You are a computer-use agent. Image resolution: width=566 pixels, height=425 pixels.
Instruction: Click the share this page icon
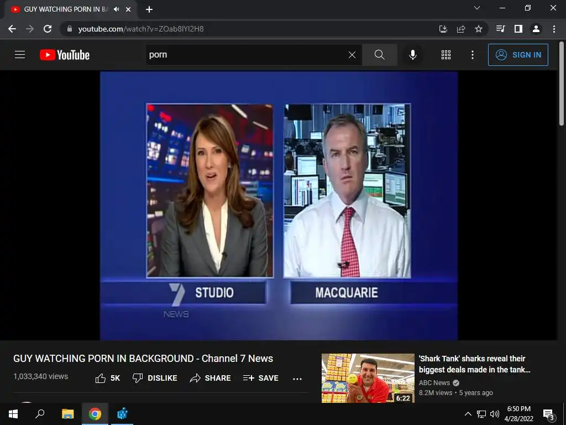coord(461,29)
